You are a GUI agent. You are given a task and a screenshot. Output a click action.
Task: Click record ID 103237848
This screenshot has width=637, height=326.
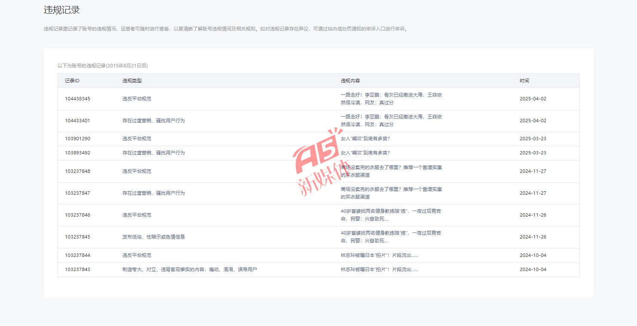[x=78, y=171]
